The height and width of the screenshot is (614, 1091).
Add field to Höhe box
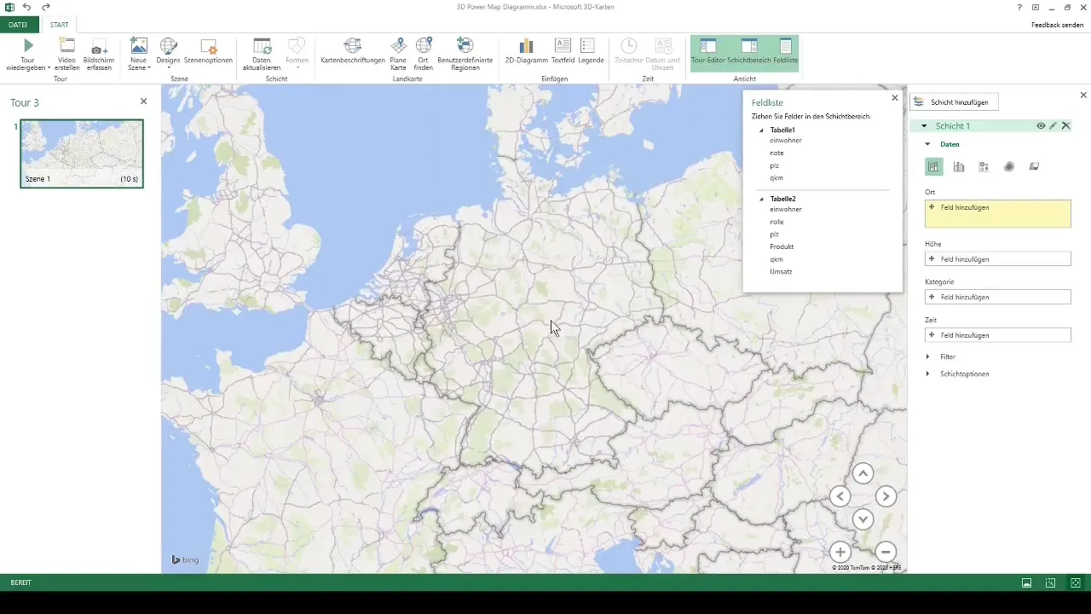pyautogui.click(x=997, y=259)
